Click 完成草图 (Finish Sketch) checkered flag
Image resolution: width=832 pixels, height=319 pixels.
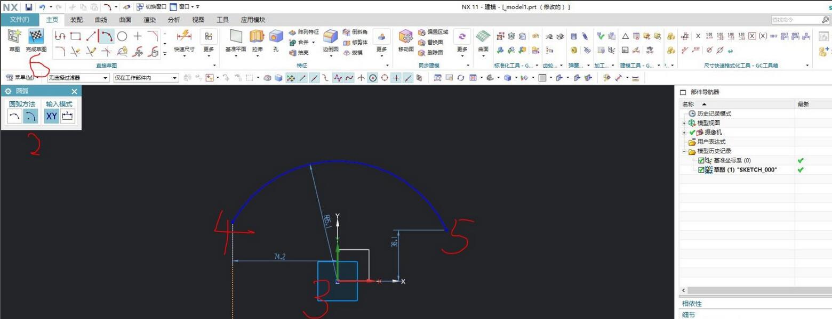tap(36, 37)
